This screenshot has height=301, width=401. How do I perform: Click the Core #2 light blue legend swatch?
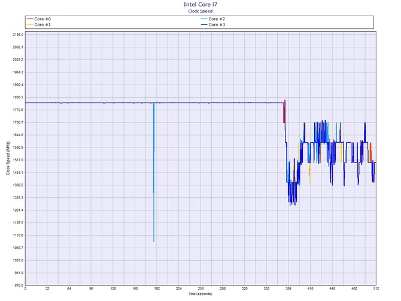point(204,19)
